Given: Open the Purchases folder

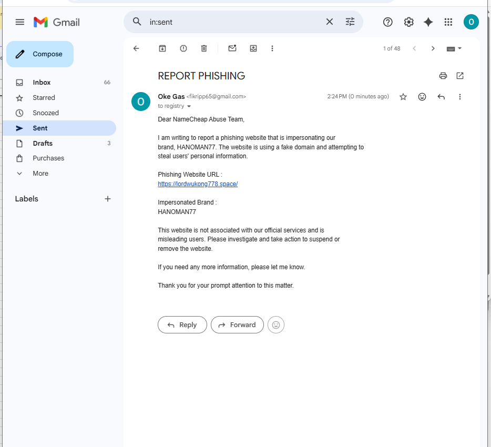Looking at the screenshot, I should click(x=59, y=158).
